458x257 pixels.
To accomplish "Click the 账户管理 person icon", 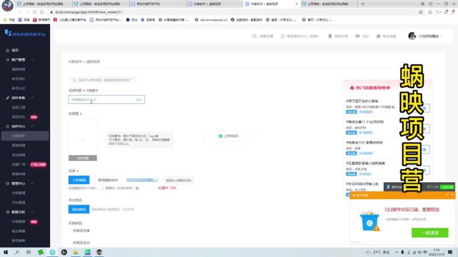I will (8, 60).
